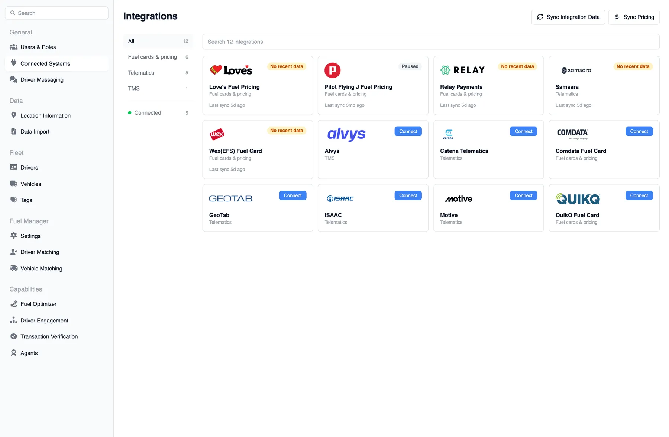
Task: Click the GeoTab logo on its card
Action: pyautogui.click(x=231, y=199)
